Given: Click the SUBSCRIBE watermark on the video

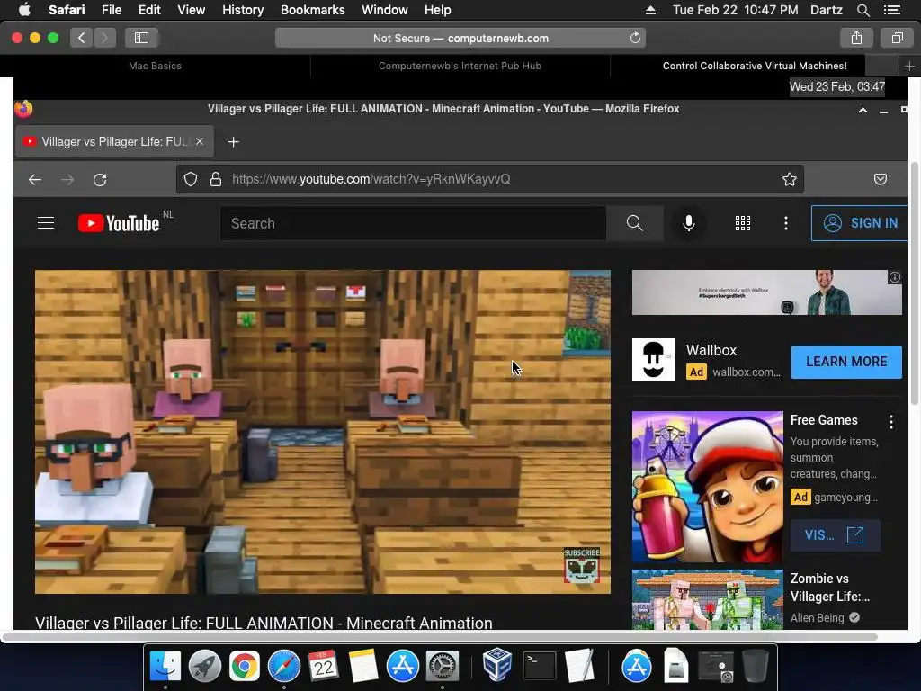Looking at the screenshot, I should [x=582, y=565].
